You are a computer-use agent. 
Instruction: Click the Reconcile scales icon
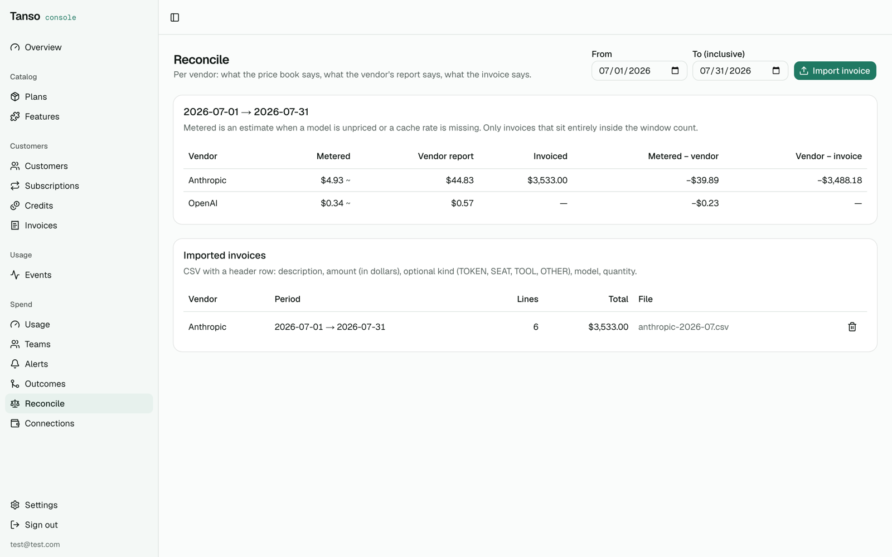point(15,404)
